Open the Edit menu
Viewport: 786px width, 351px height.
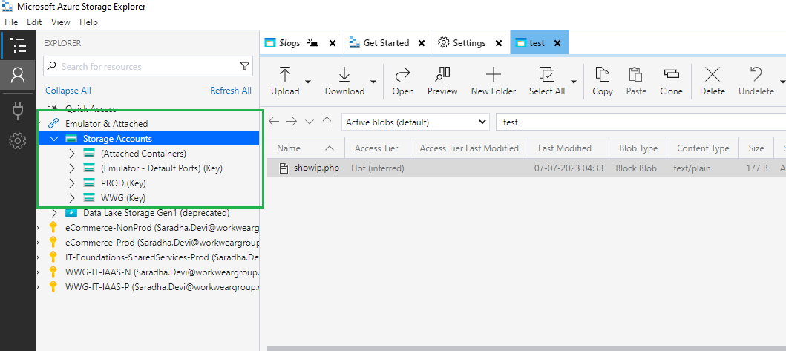34,22
